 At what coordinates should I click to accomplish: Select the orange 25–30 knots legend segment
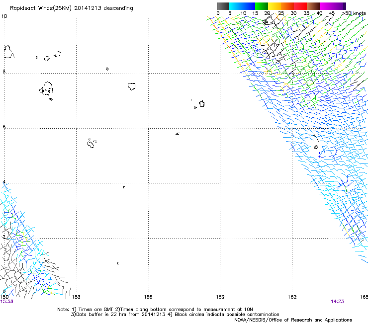(287, 6)
